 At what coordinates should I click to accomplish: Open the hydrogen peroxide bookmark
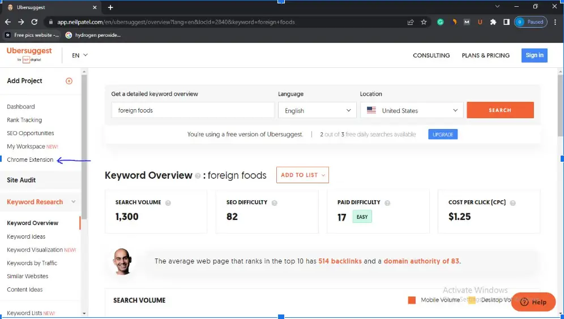click(93, 35)
